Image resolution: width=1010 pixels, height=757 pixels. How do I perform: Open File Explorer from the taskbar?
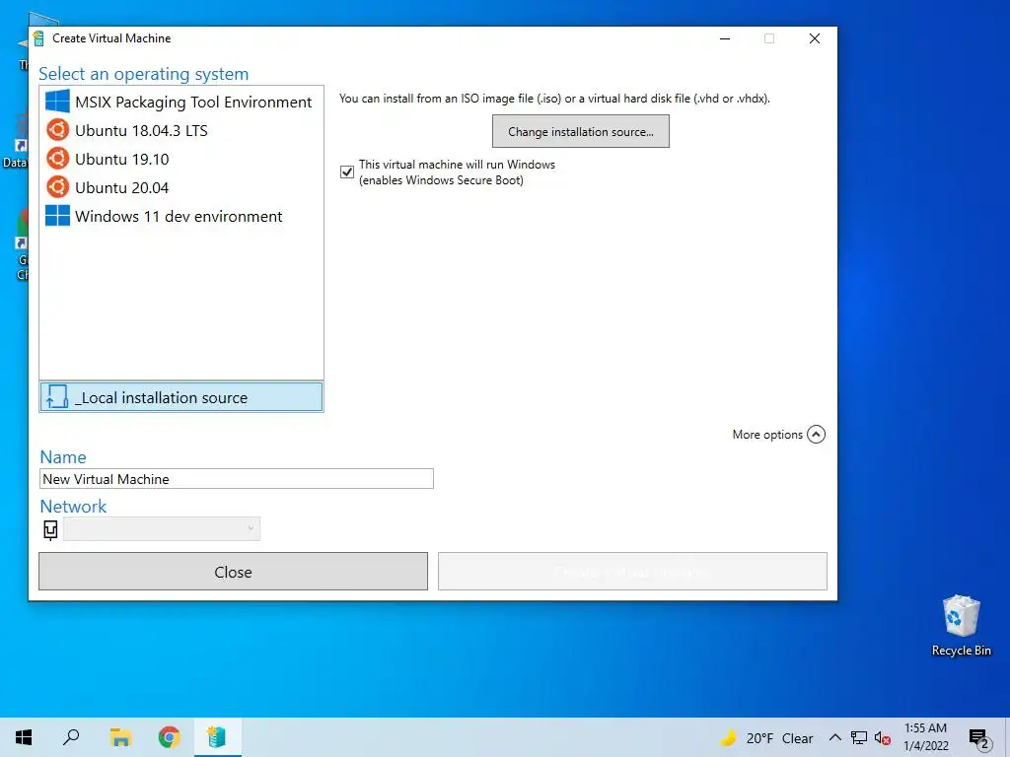[120, 737]
